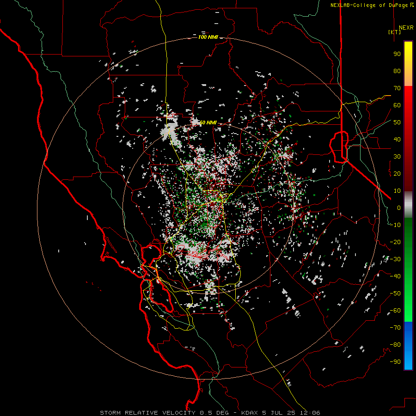Click the 90 value on the velocity scale
This screenshot has height=416, width=416.
pyautogui.click(x=397, y=54)
